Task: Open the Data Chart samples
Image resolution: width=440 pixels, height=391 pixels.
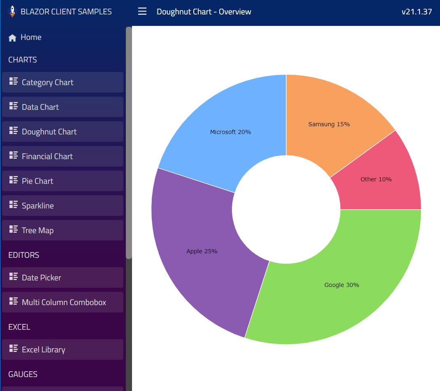Action: pos(63,107)
